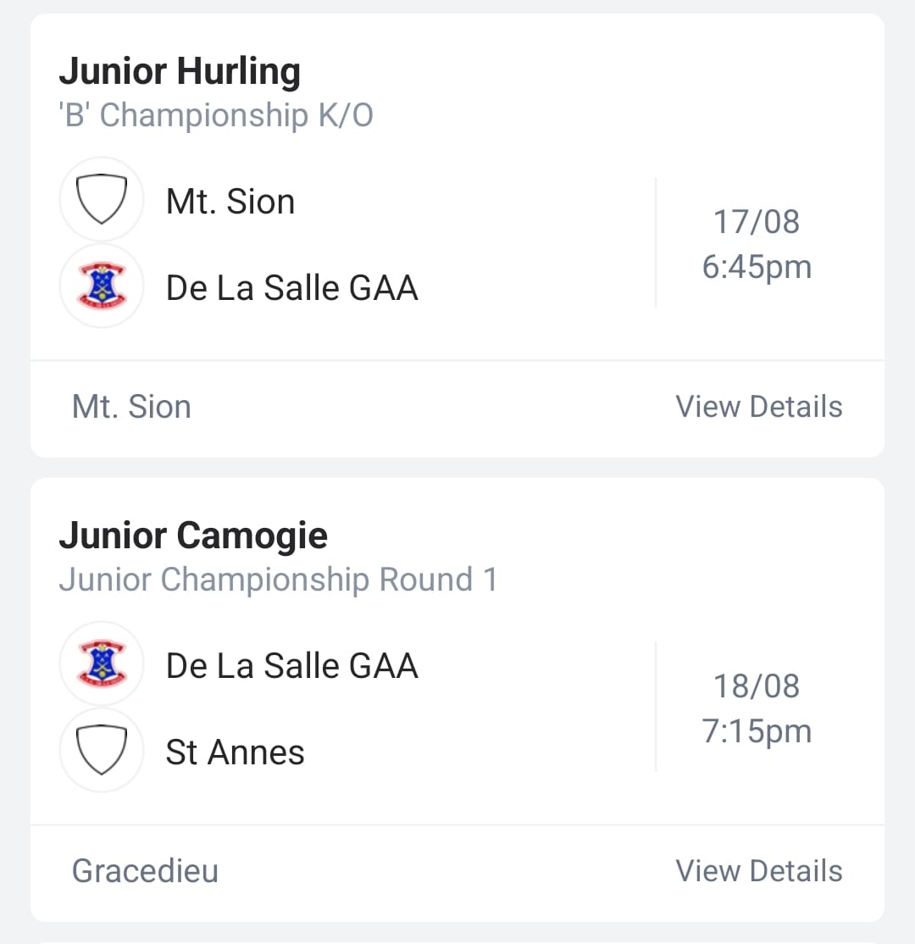Viewport: 915px width, 944px height.
Task: Select the Junior Hurling heading
Action: coord(180,72)
